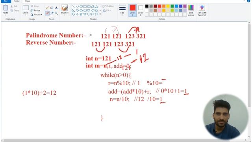
Task: Choose the Triangle shape
Action: (96, 6)
